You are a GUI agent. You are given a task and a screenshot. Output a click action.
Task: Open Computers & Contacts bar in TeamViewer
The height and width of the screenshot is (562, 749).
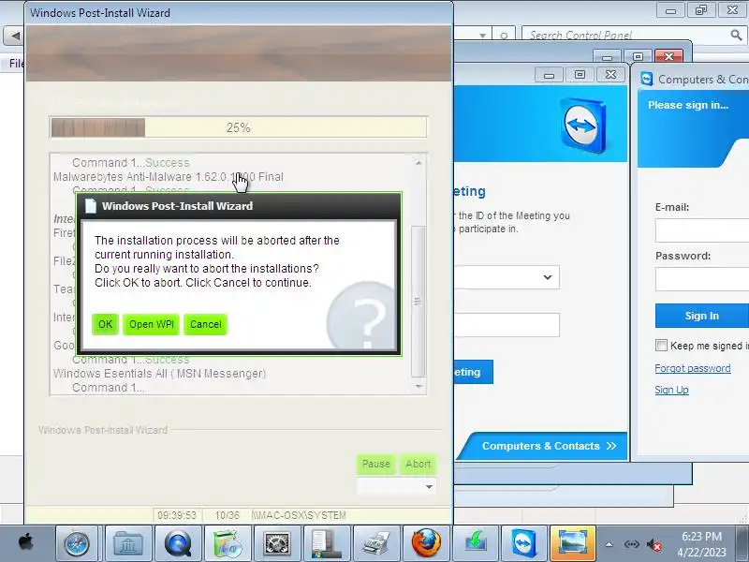[549, 447]
